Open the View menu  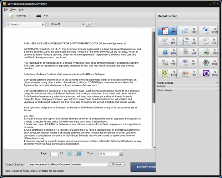coord(13,9)
